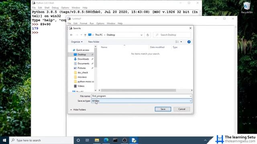The height and width of the screenshot is (144, 257).
Task: Click the Search Desktop field
Action: [172, 35]
